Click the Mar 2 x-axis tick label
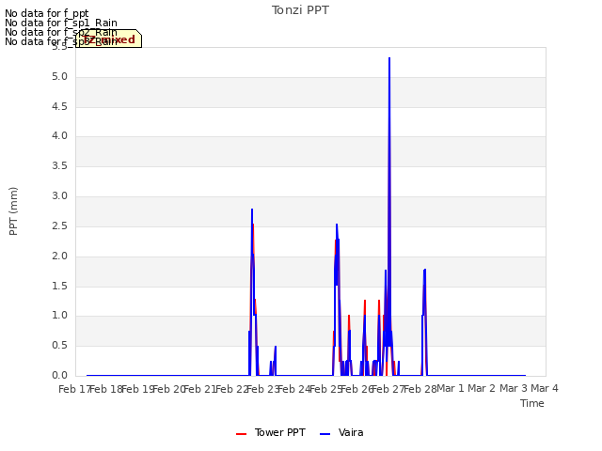Image resolution: width=602 pixels, height=451 pixels. (482, 388)
